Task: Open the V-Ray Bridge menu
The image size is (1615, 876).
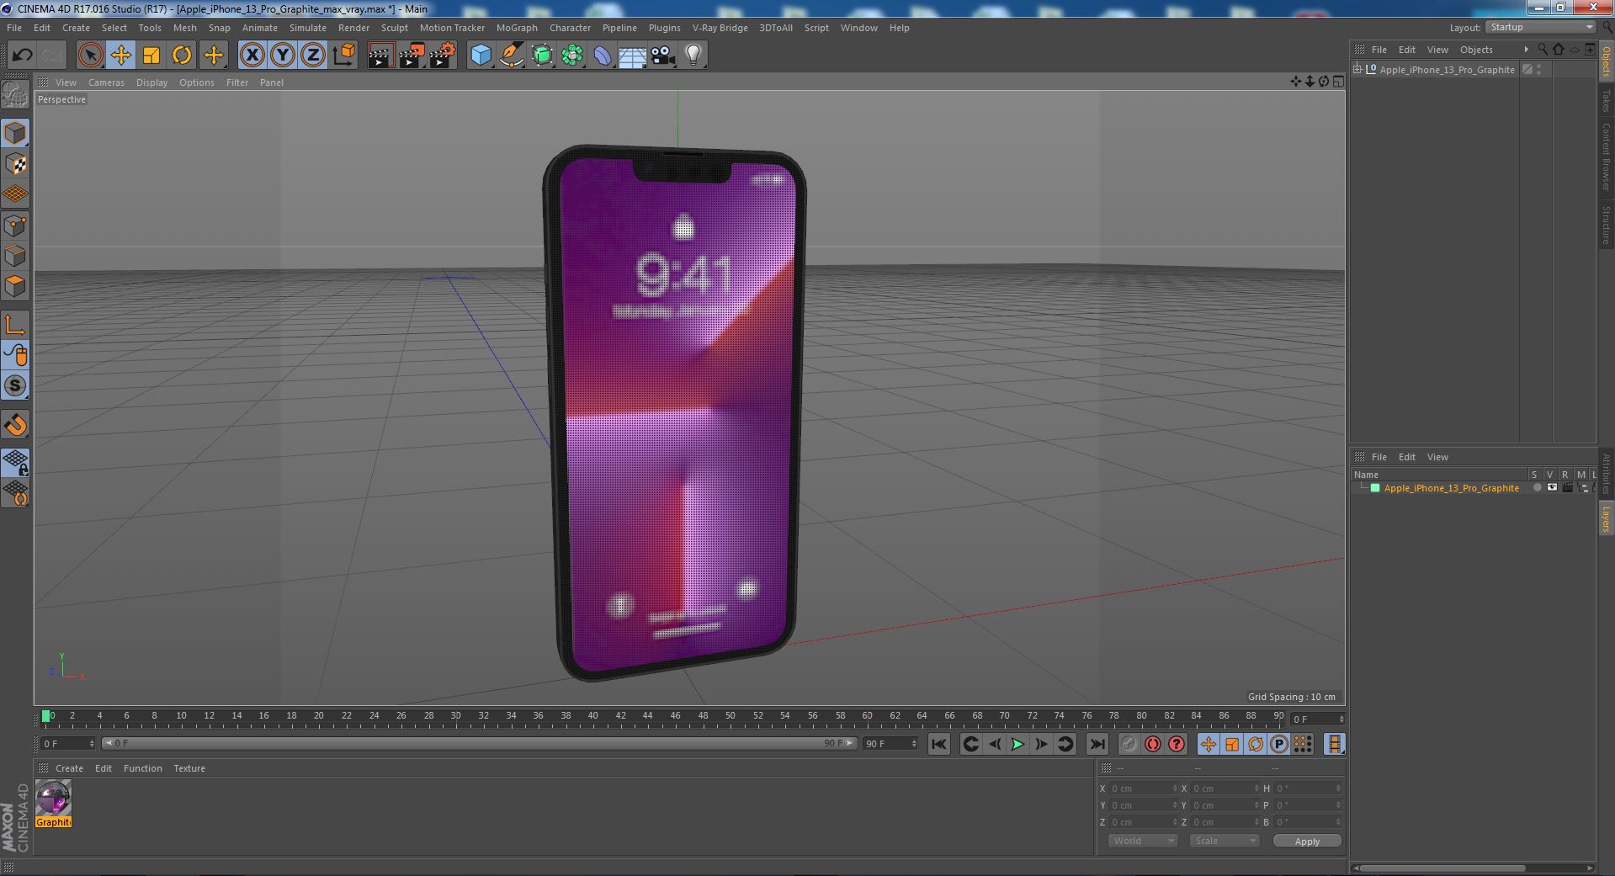Action: pos(720,28)
